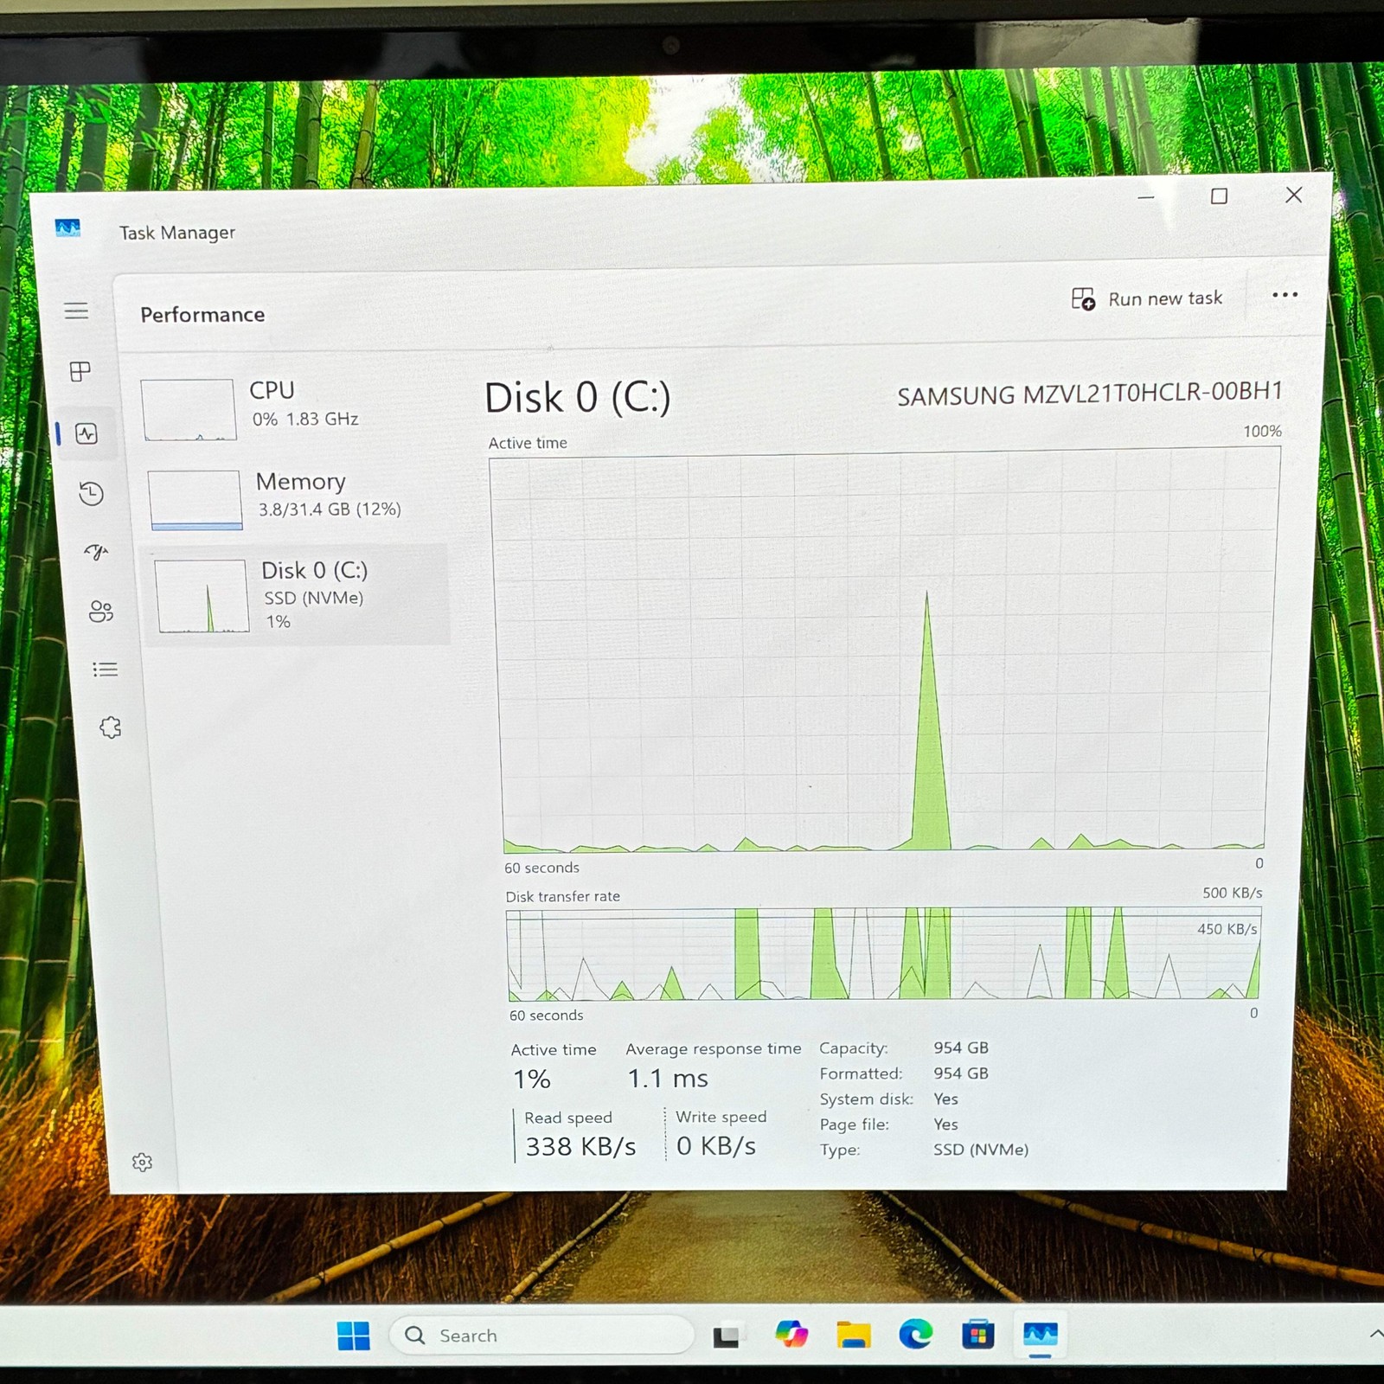The image size is (1384, 1384).
Task: Maximize the Task Manager window
Action: [1219, 196]
